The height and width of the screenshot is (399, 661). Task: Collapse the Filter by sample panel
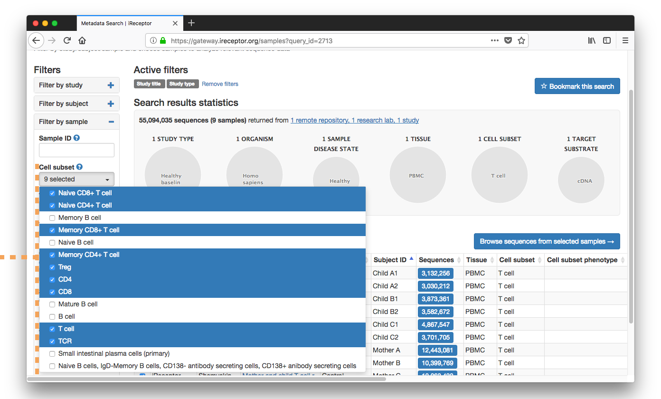(76, 122)
